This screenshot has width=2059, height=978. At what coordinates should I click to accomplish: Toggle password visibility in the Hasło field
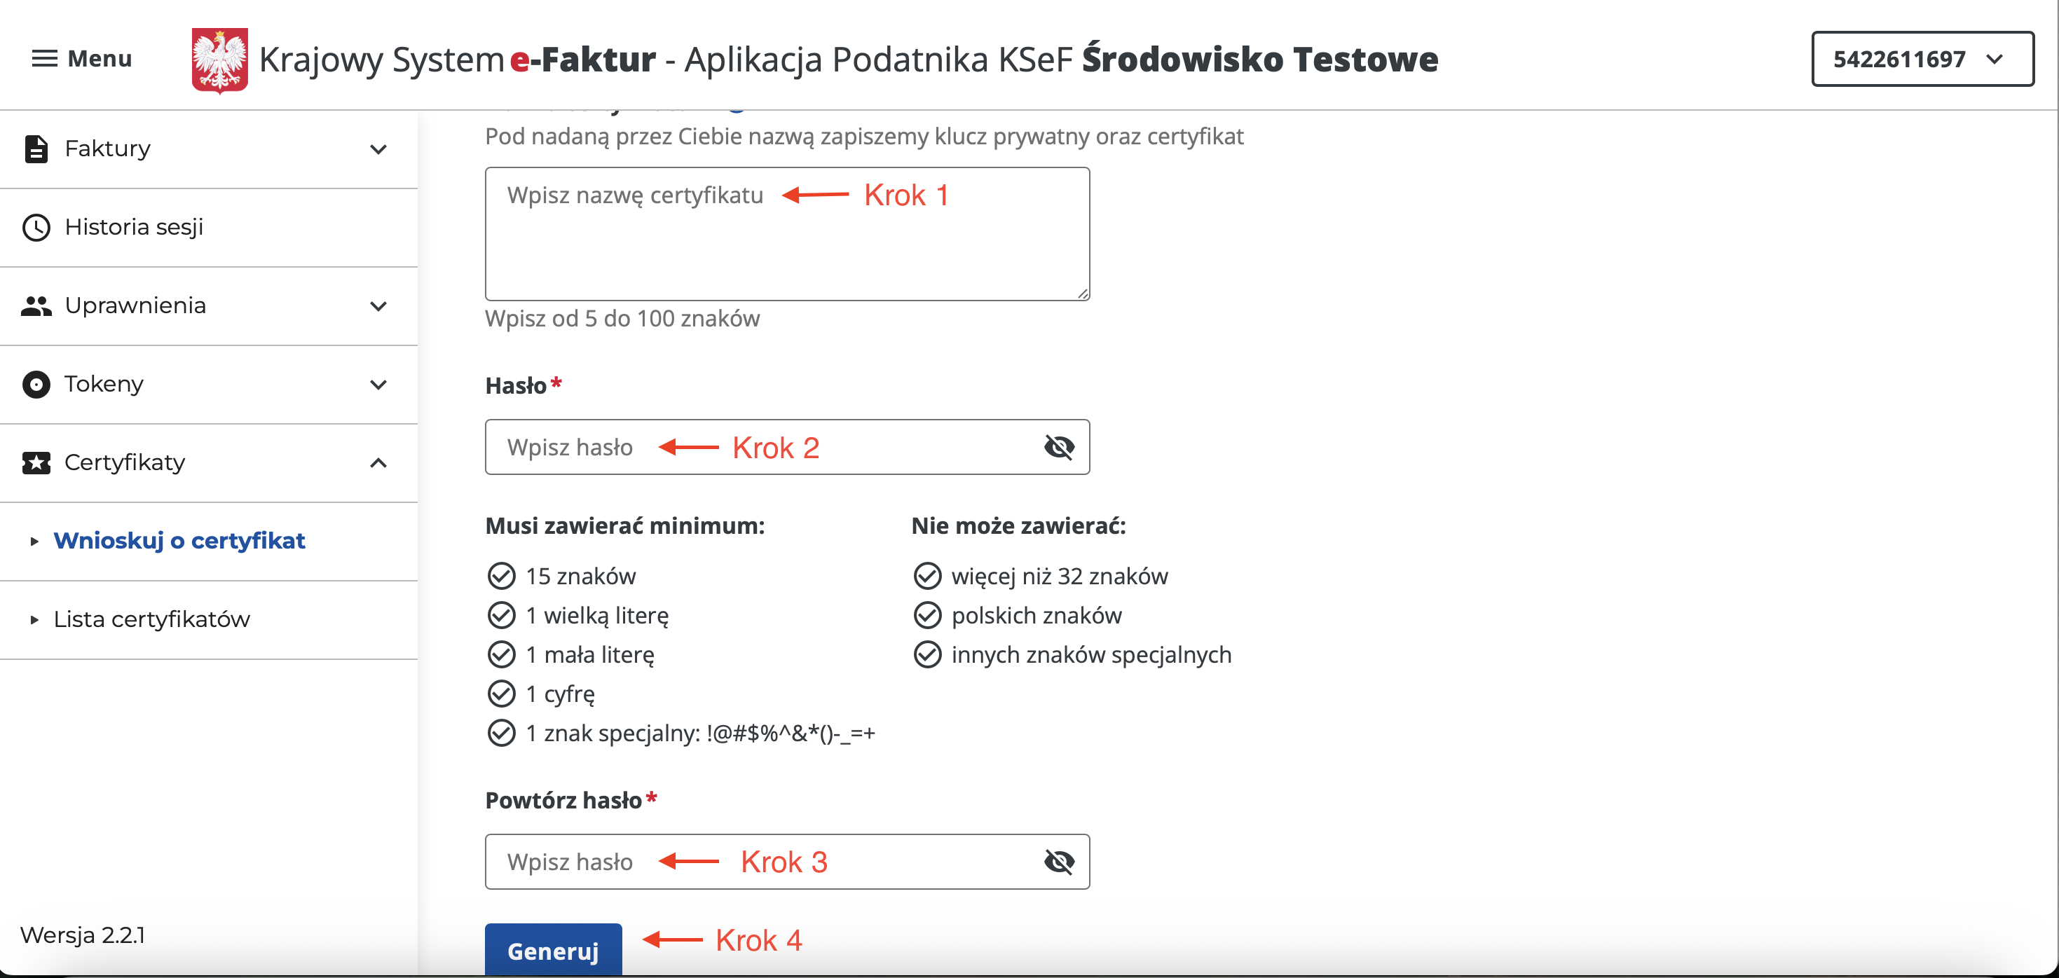(x=1058, y=447)
